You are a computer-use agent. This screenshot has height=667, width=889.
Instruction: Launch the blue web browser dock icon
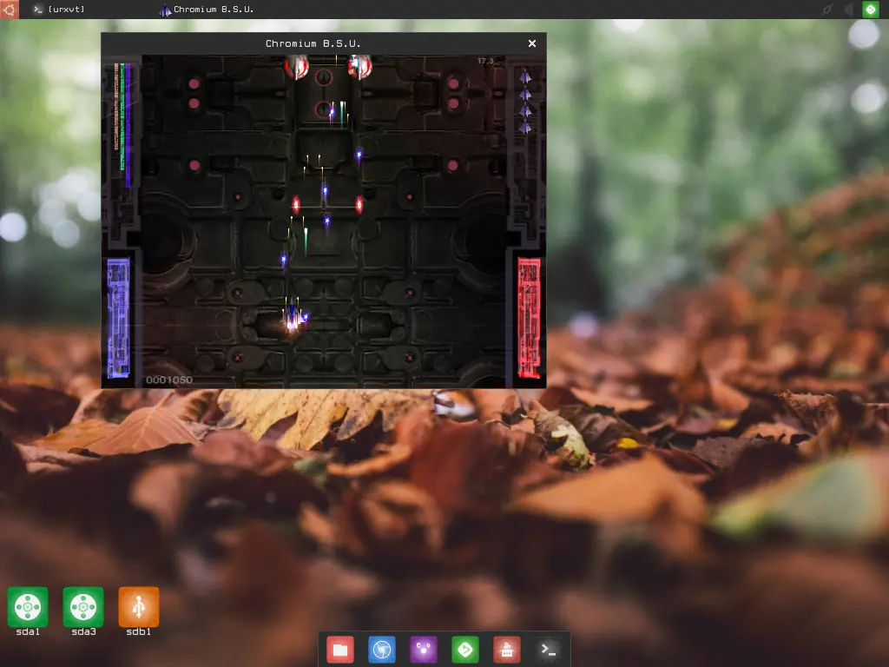pos(382,650)
